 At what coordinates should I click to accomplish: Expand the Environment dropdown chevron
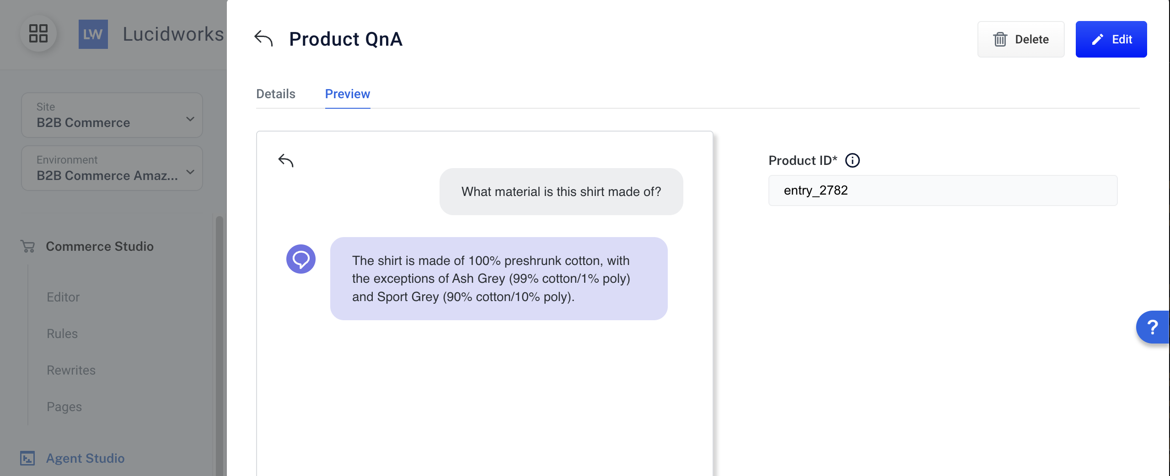pyautogui.click(x=190, y=172)
